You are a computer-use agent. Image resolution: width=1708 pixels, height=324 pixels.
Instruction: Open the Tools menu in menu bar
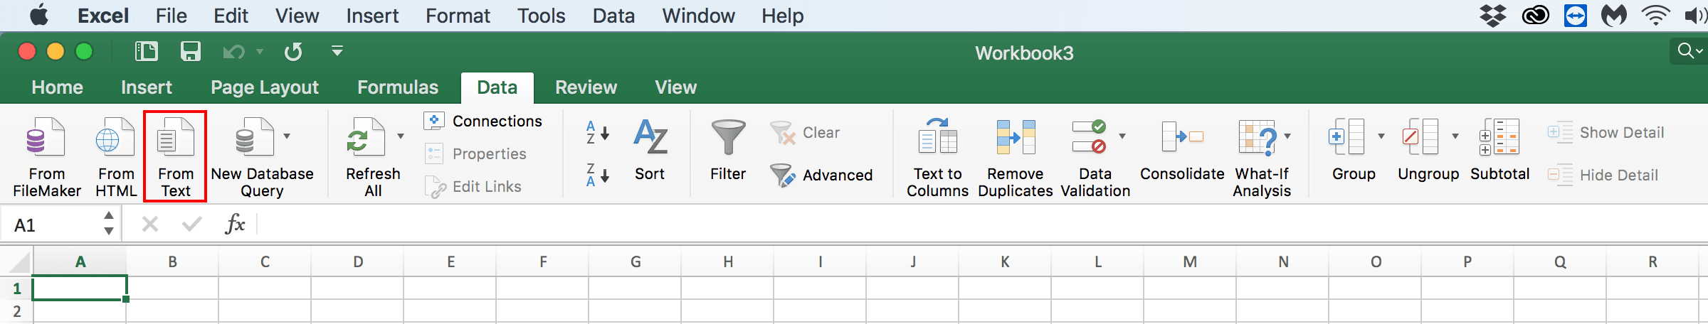[x=541, y=16]
